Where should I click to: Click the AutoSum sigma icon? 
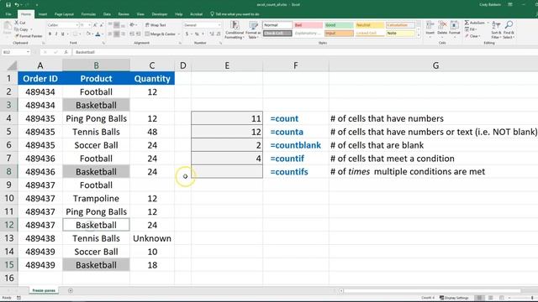pyautogui.click(x=467, y=23)
